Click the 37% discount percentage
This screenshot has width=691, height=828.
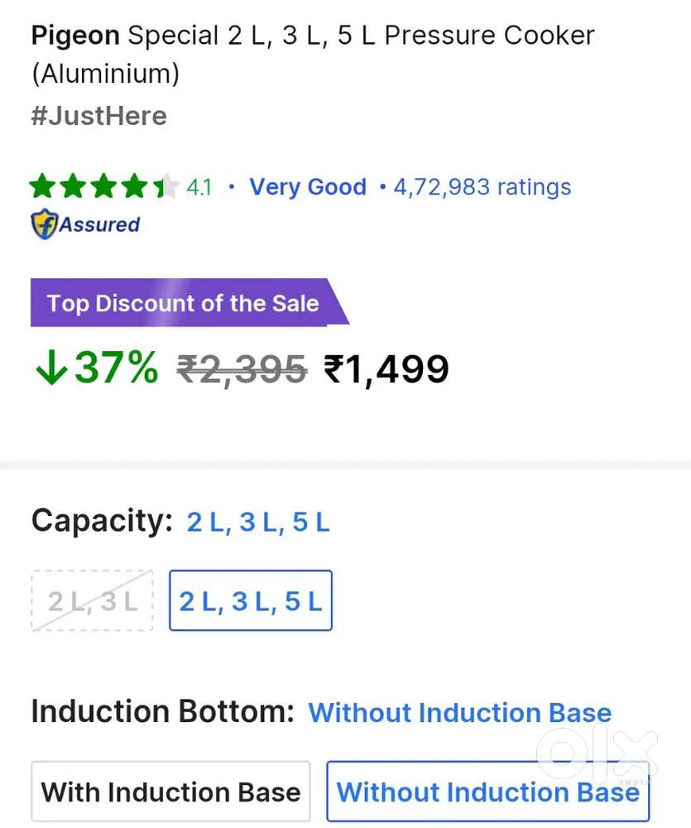116,368
